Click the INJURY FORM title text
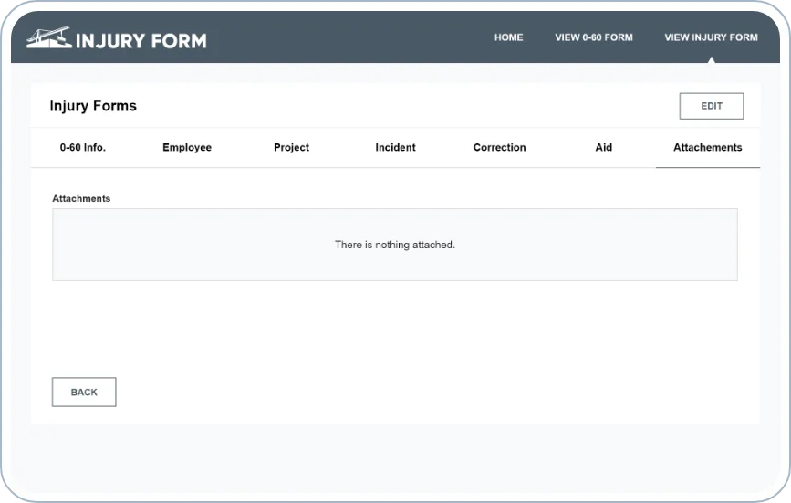Viewport: 791px width, 503px height. pos(141,41)
